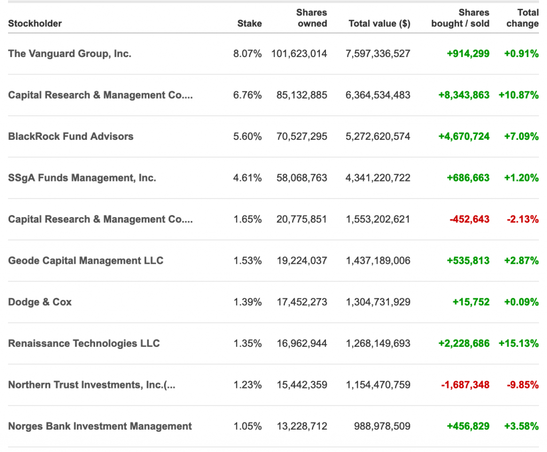The image size is (547, 452).
Task: Open SSgA Funds Management, Inc. entry
Action: [82, 178]
